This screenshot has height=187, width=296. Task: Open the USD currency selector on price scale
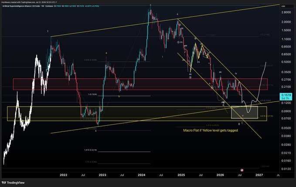tap(283, 6)
